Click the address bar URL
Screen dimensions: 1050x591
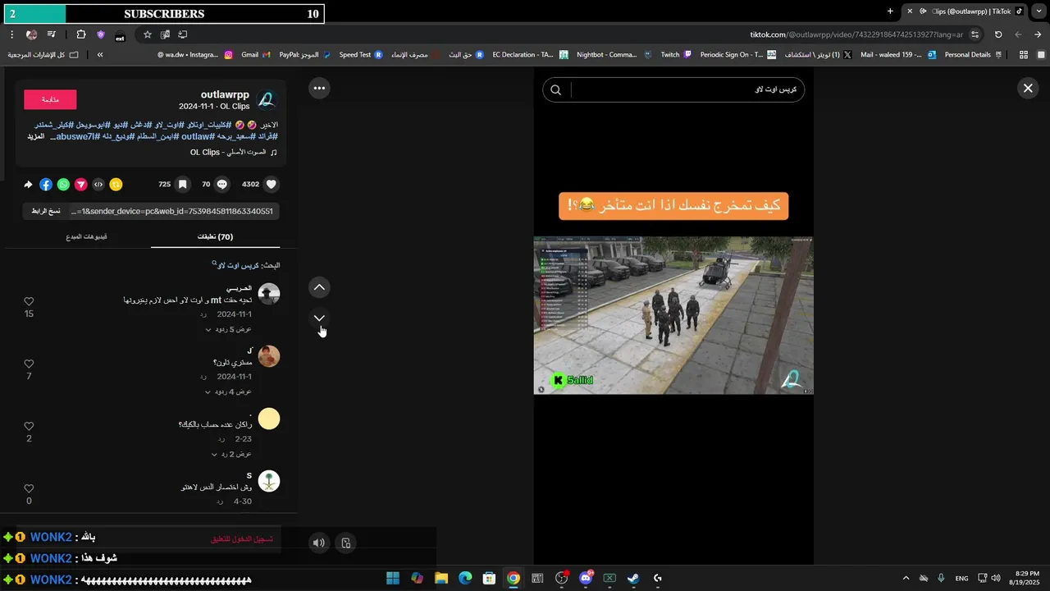click(856, 34)
